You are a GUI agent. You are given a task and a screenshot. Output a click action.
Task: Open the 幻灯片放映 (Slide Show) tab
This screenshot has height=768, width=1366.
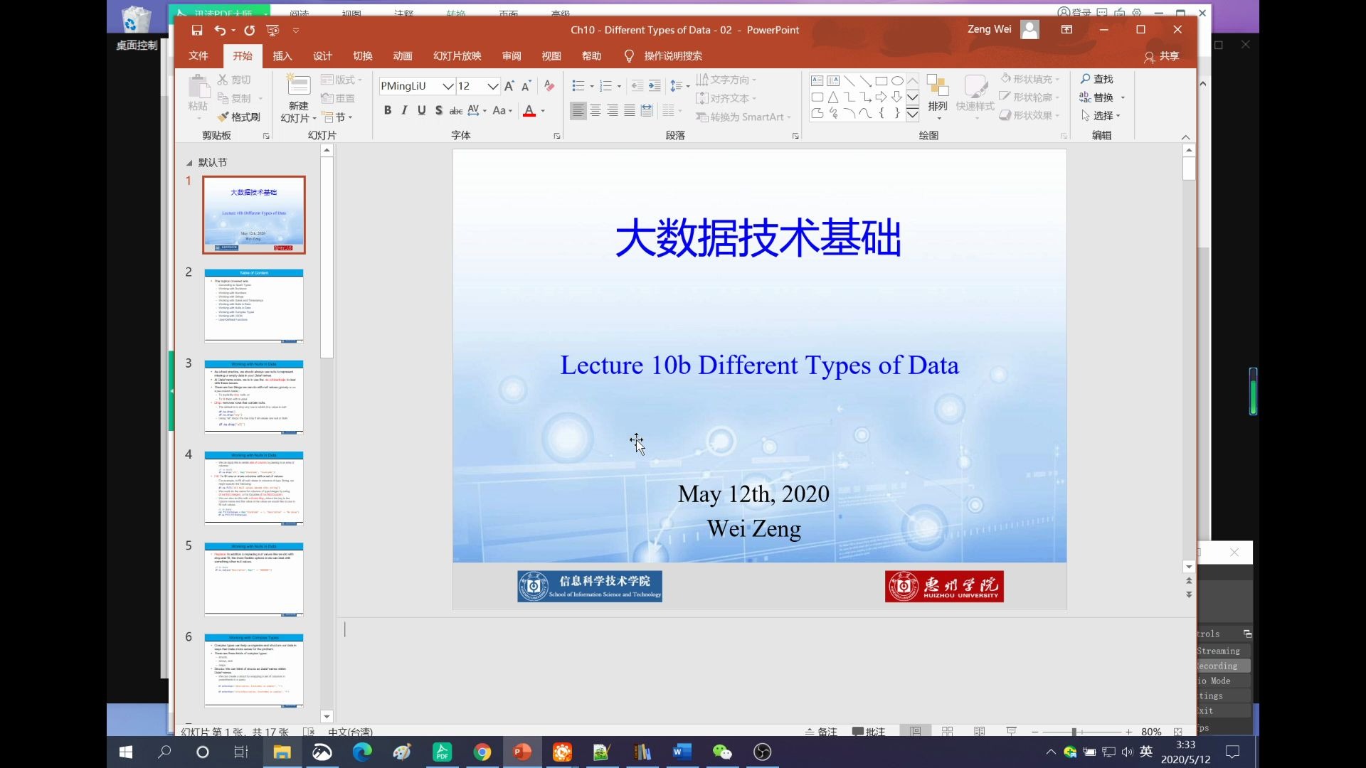point(457,56)
